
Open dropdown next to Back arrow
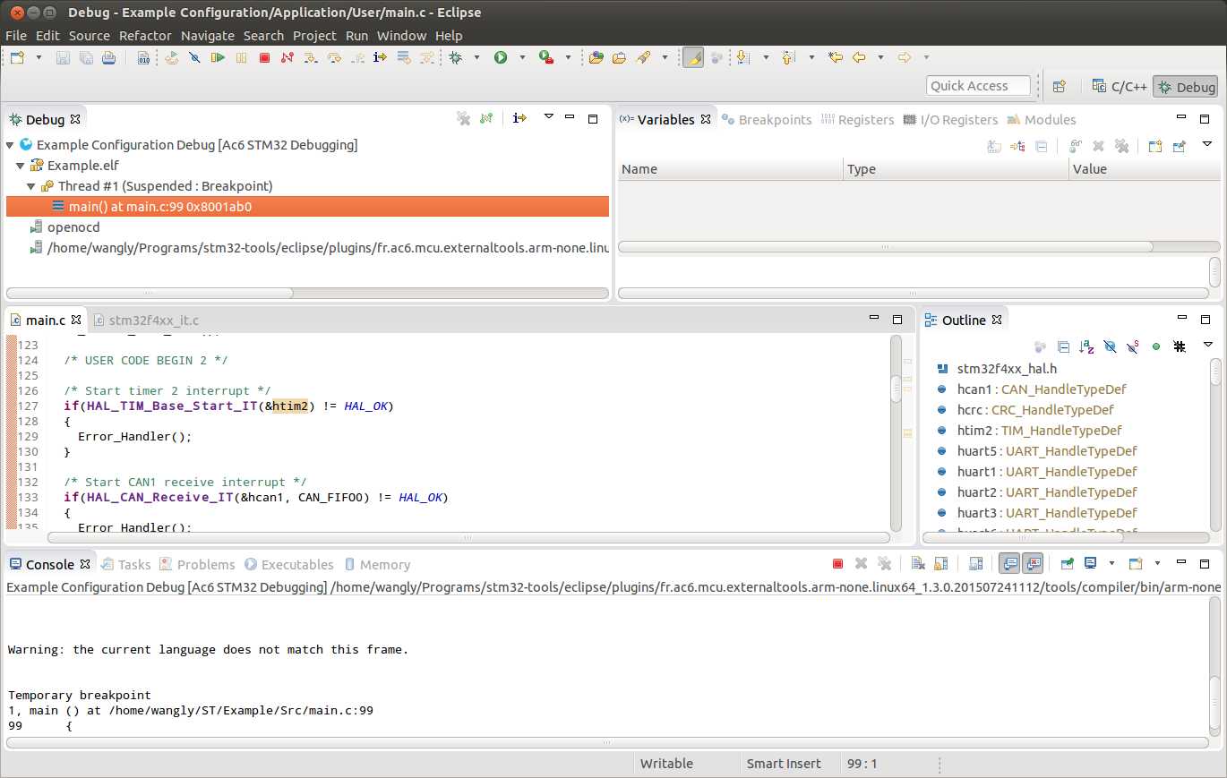click(880, 58)
